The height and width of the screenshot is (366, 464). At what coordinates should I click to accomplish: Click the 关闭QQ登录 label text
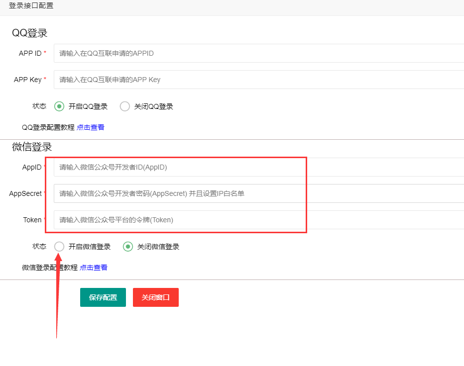point(154,106)
